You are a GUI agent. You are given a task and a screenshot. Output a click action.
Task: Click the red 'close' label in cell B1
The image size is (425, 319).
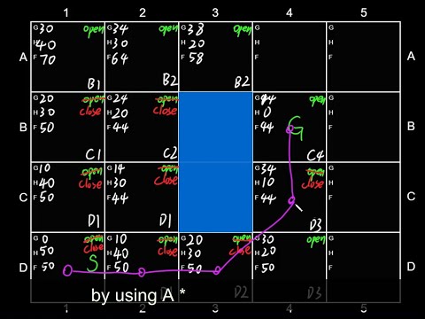(x=90, y=112)
